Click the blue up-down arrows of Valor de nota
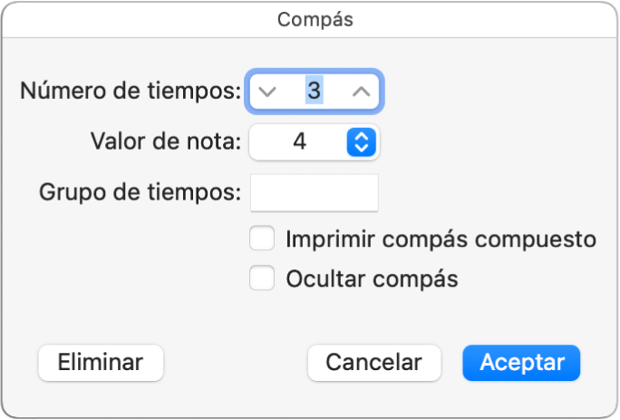Image resolution: width=620 pixels, height=420 pixels. [x=360, y=142]
